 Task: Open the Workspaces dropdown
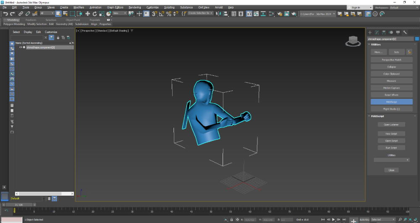coord(403,8)
